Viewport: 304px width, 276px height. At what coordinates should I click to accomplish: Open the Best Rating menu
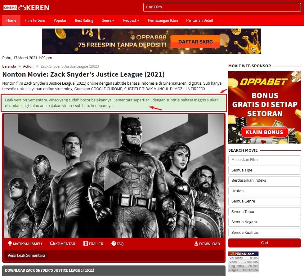pyautogui.click(x=84, y=20)
